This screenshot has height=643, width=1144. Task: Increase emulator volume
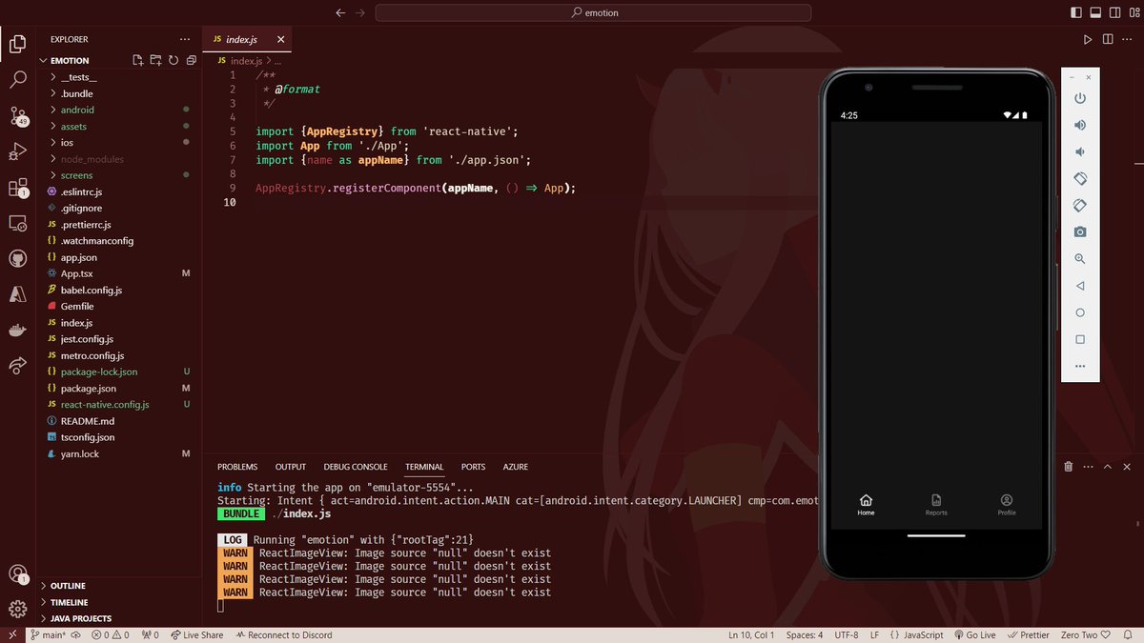coord(1080,125)
